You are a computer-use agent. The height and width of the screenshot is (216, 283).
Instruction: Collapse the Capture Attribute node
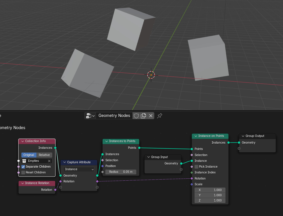[x=64, y=162]
